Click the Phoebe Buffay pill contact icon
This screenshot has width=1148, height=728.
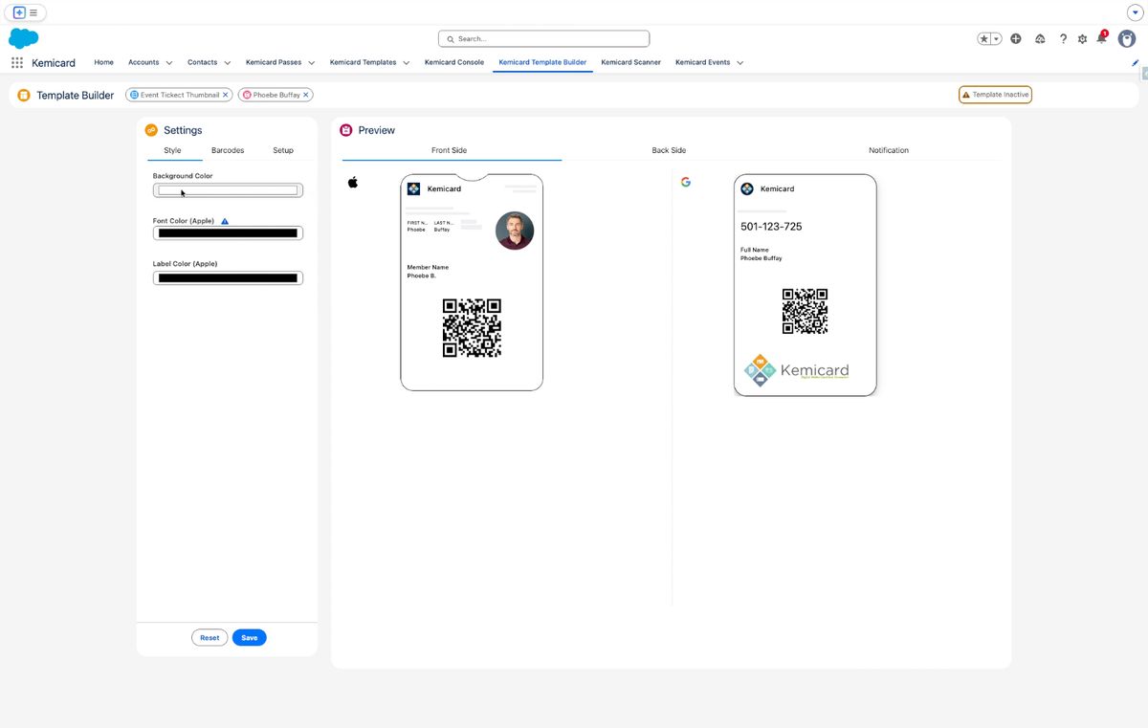247,95
